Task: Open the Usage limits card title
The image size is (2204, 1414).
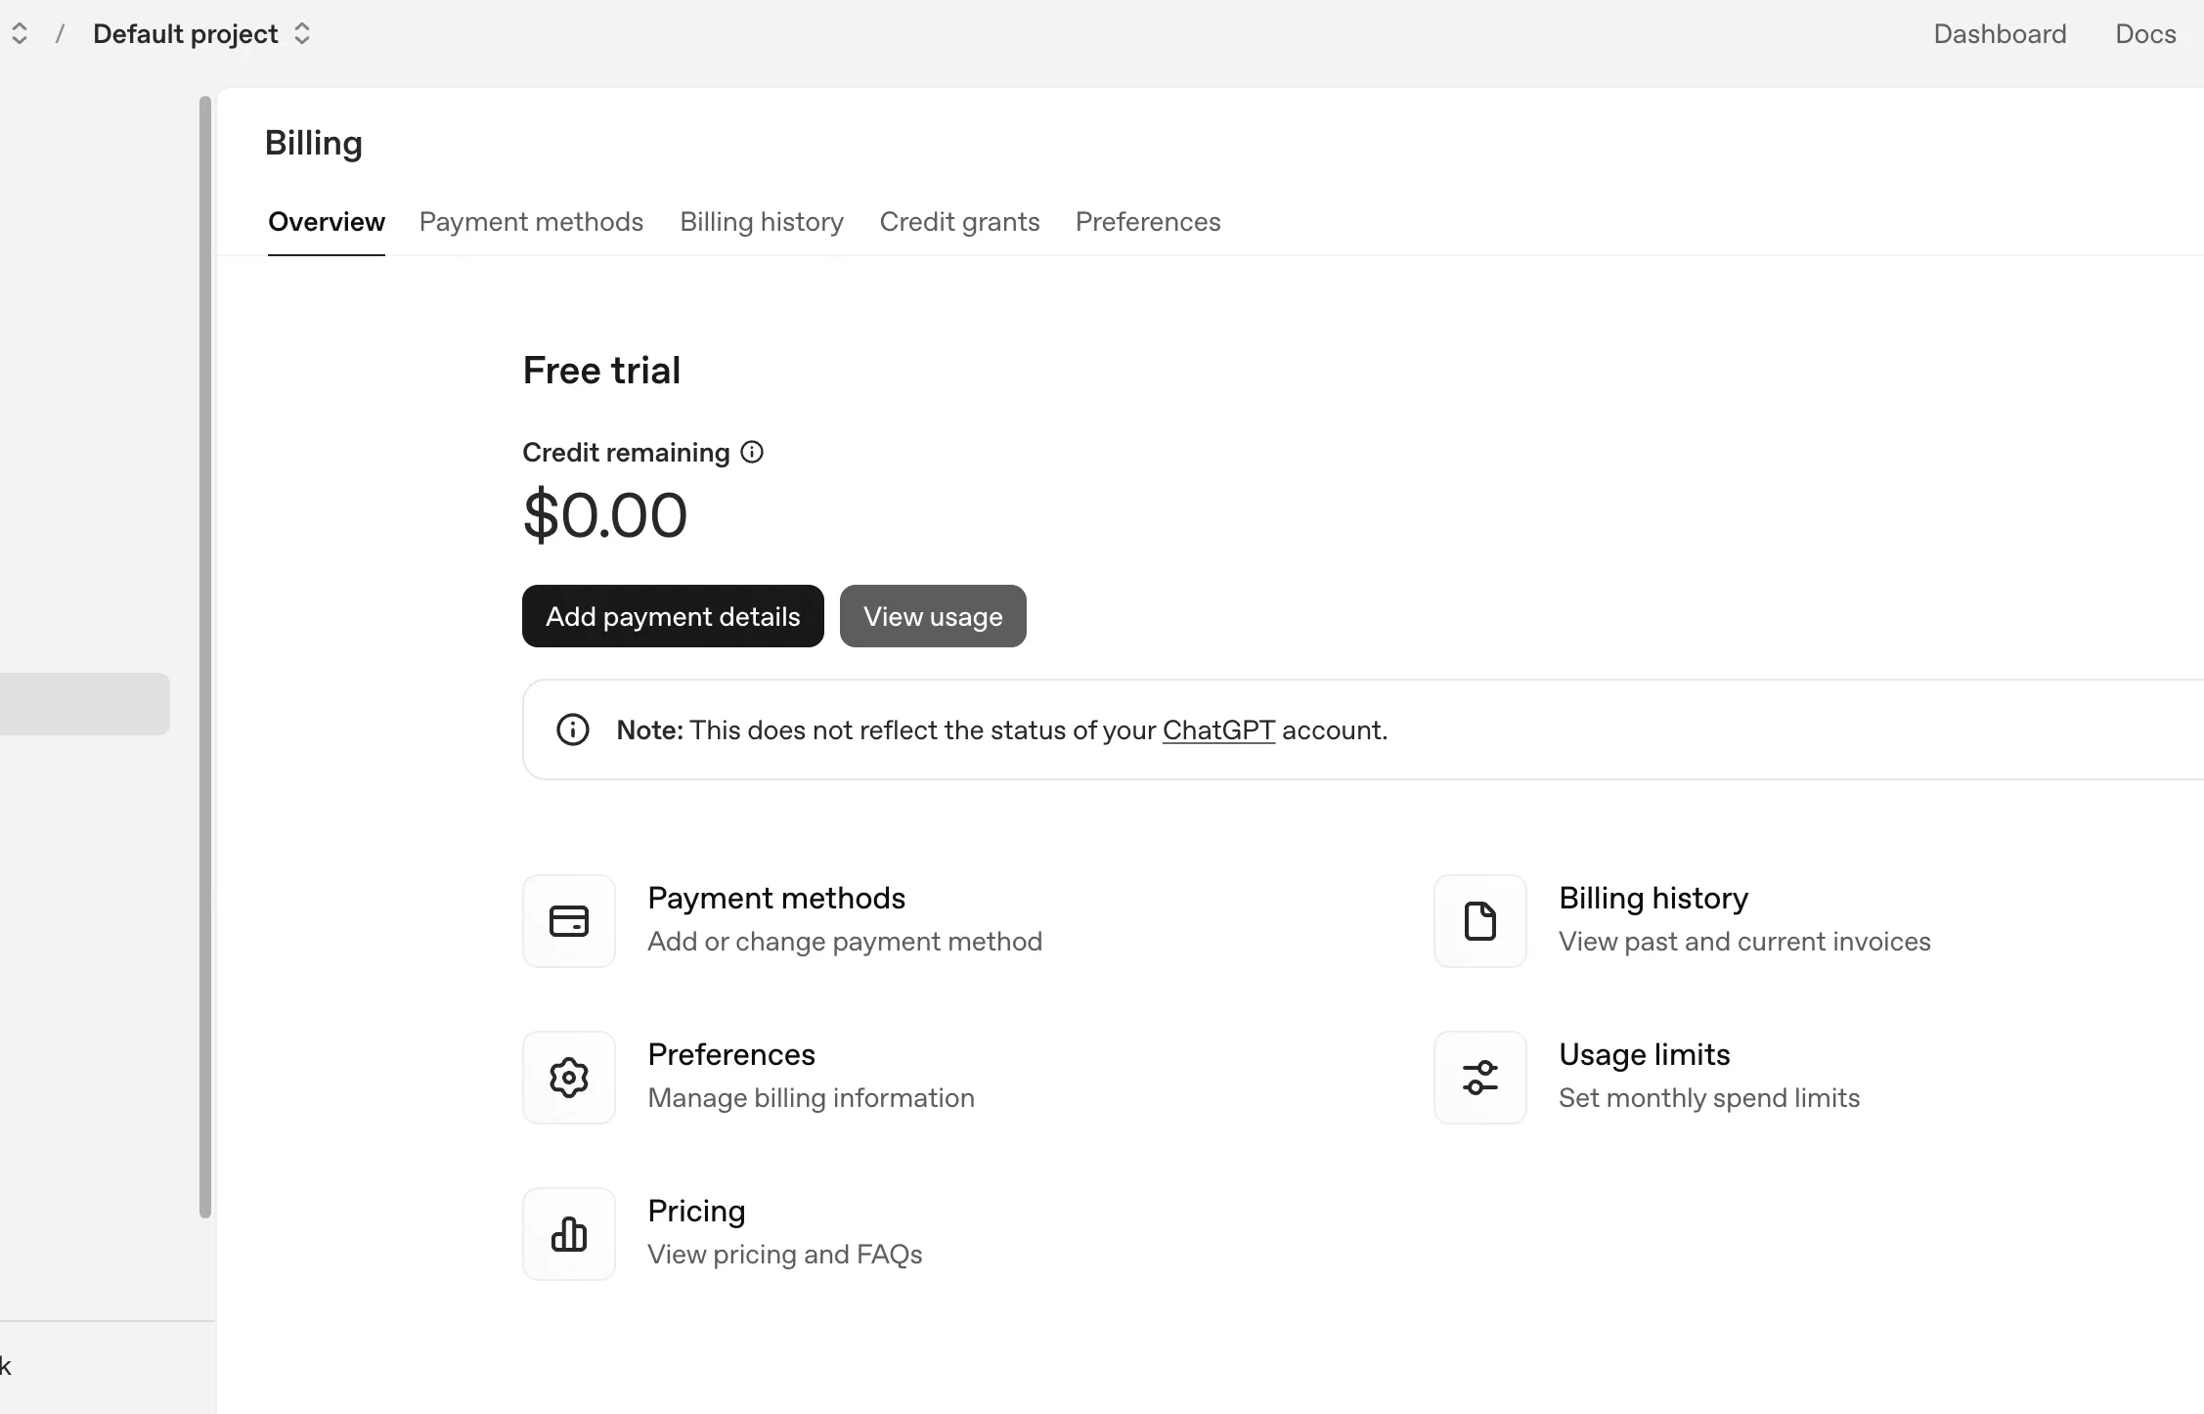Action: coord(1644,1054)
